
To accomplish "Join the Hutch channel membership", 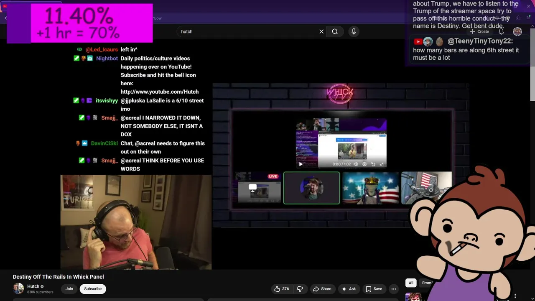I will (69, 289).
